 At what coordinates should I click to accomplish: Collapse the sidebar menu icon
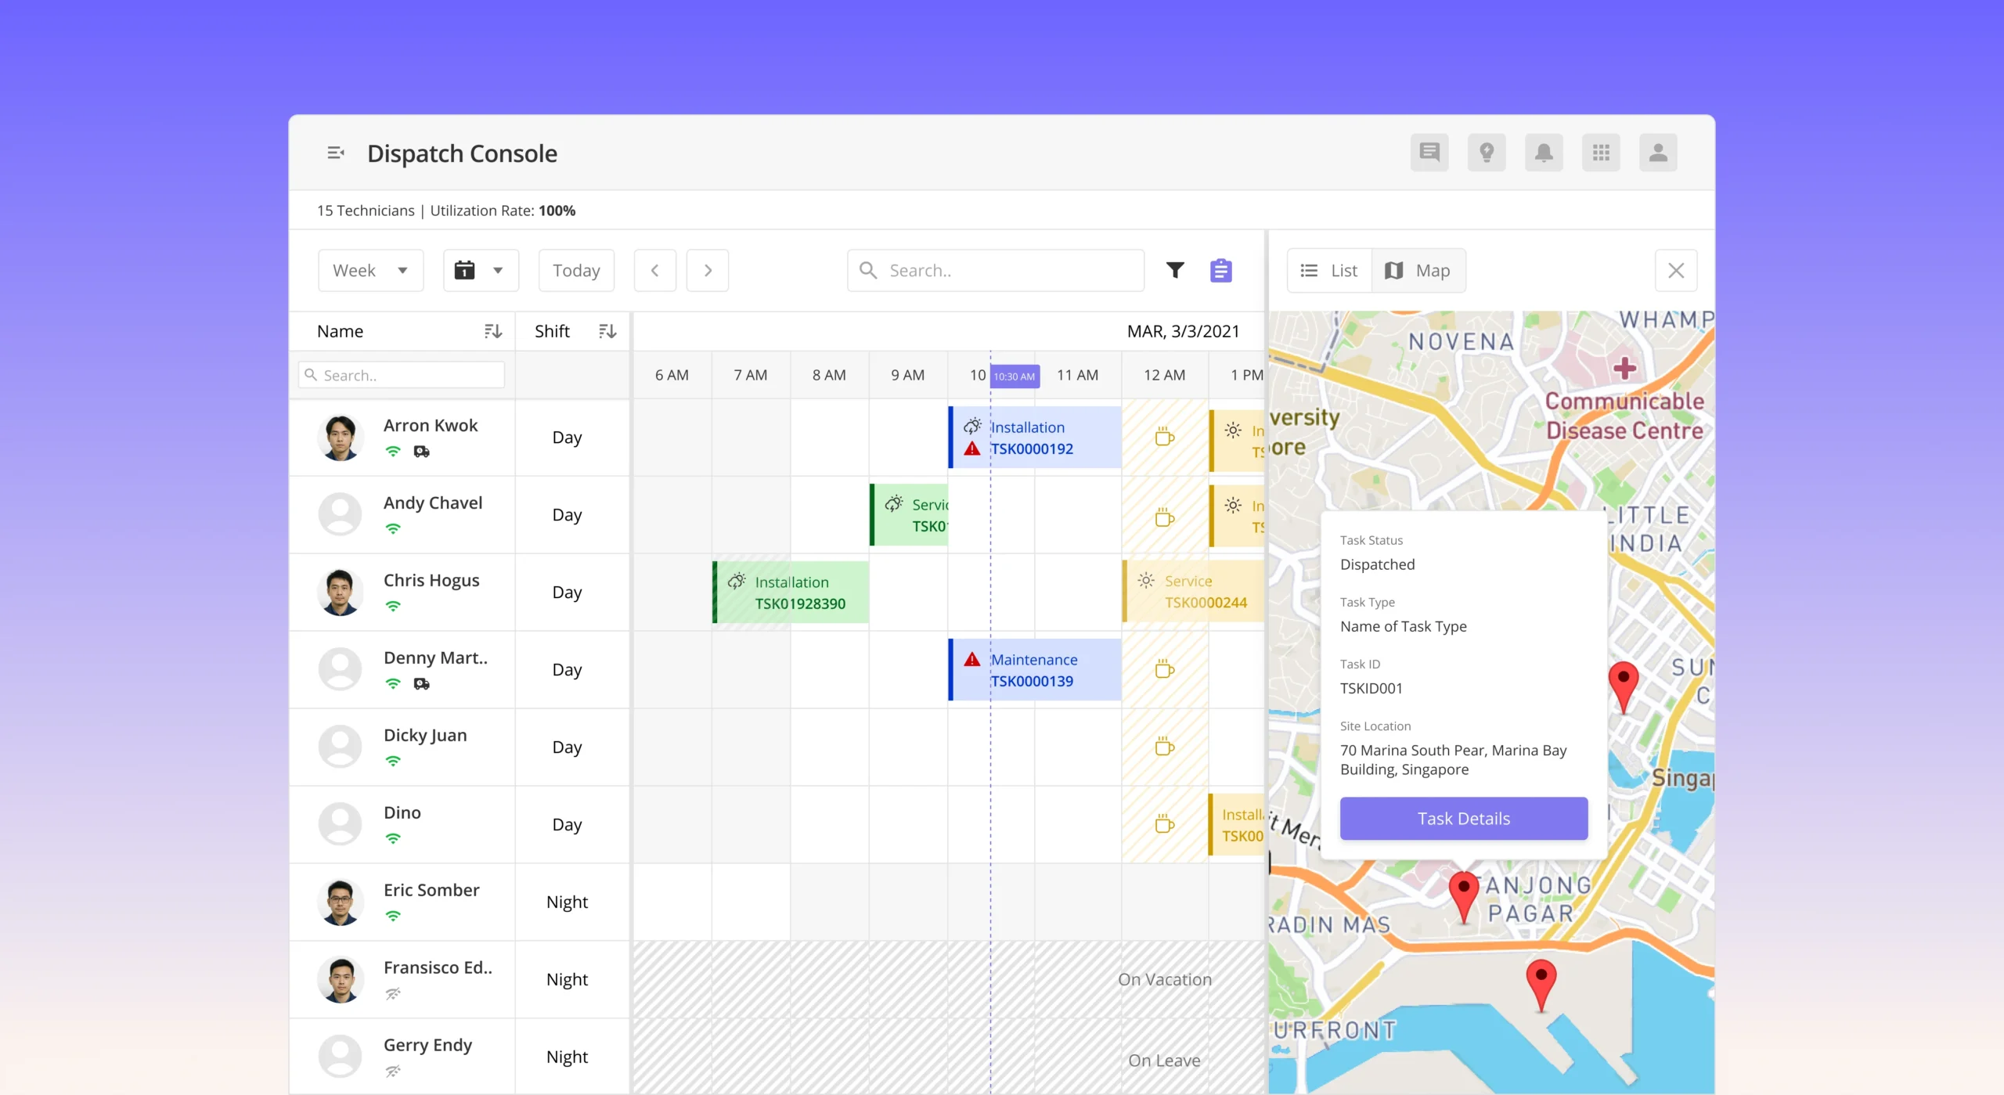335,153
